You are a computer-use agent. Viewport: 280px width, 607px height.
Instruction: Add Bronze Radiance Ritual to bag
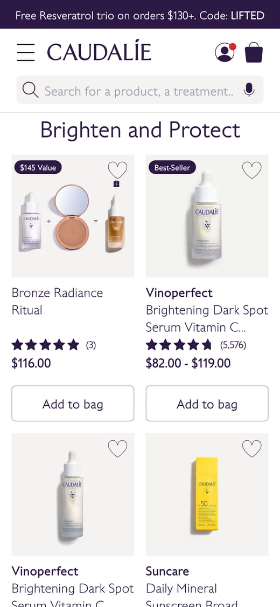[x=73, y=404]
